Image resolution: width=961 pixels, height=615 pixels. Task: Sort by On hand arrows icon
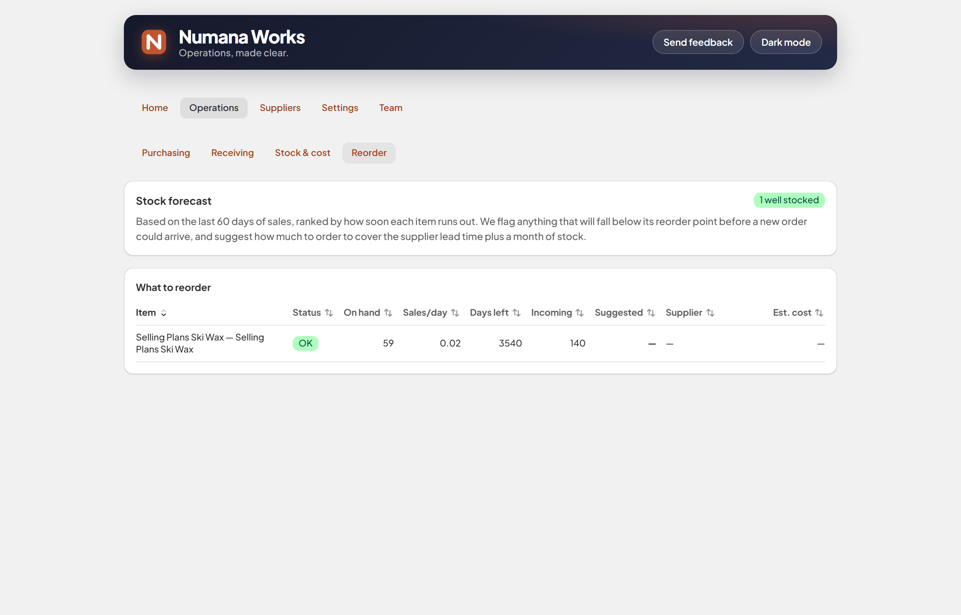point(388,313)
